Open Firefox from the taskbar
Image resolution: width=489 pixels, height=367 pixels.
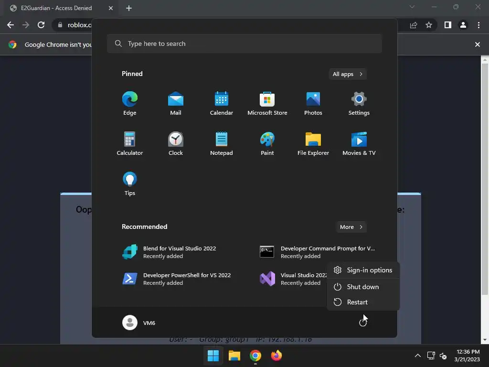276,356
